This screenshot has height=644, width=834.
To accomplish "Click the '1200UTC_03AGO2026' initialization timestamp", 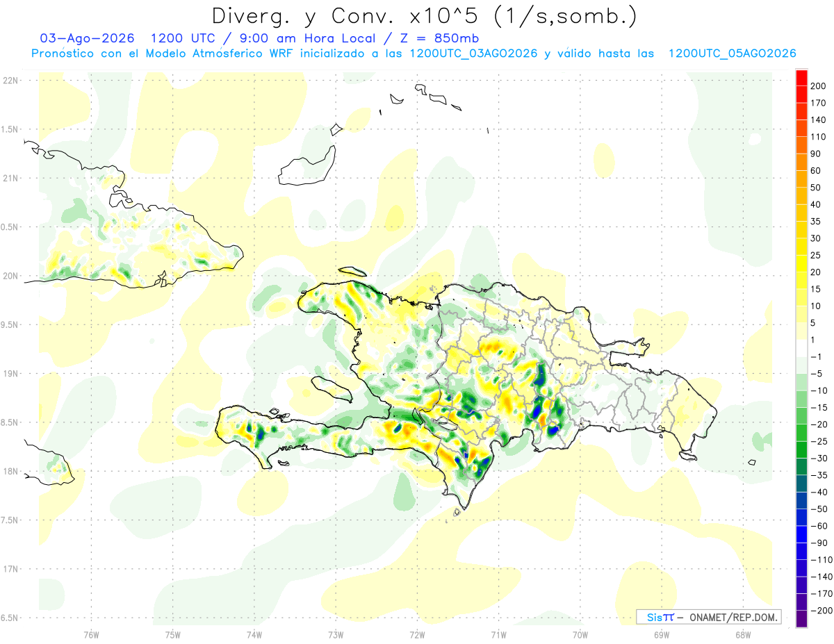I will (473, 53).
